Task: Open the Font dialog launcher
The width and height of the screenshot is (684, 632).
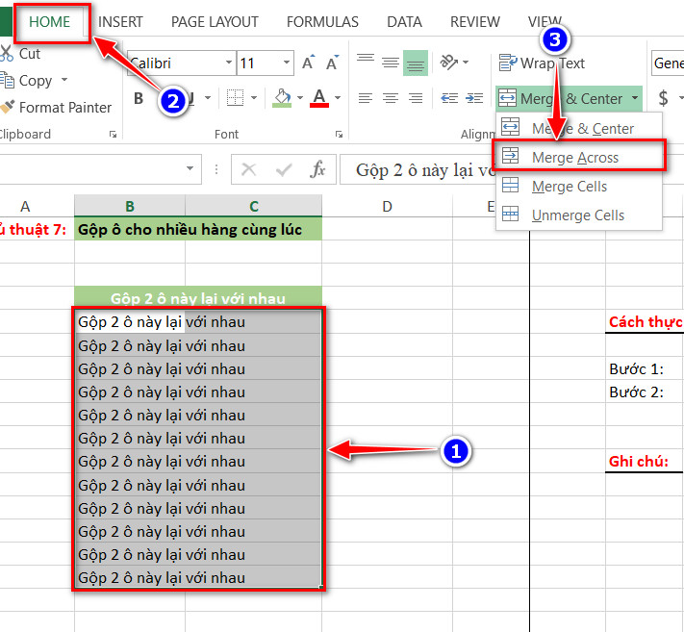Action: (339, 135)
